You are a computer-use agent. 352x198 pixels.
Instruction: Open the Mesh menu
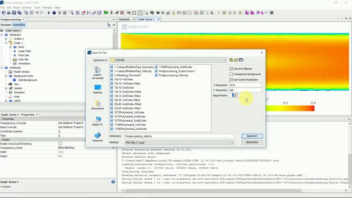tap(16, 7)
